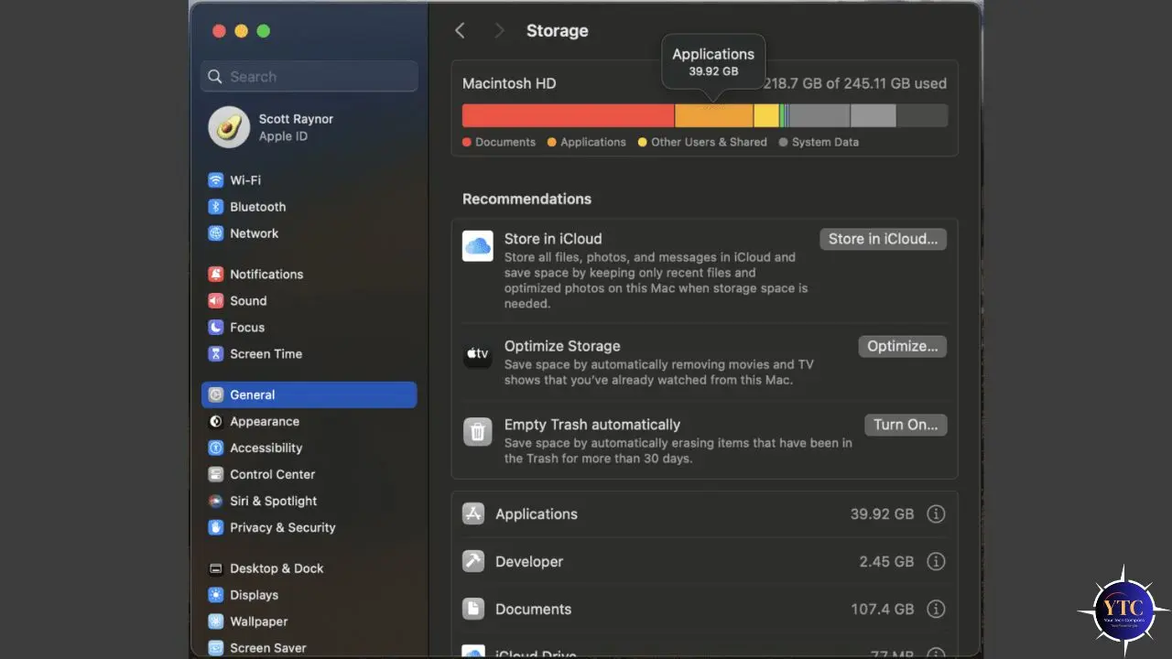This screenshot has height=659, width=1172.
Task: Click the Turn On… button
Action: click(x=906, y=425)
